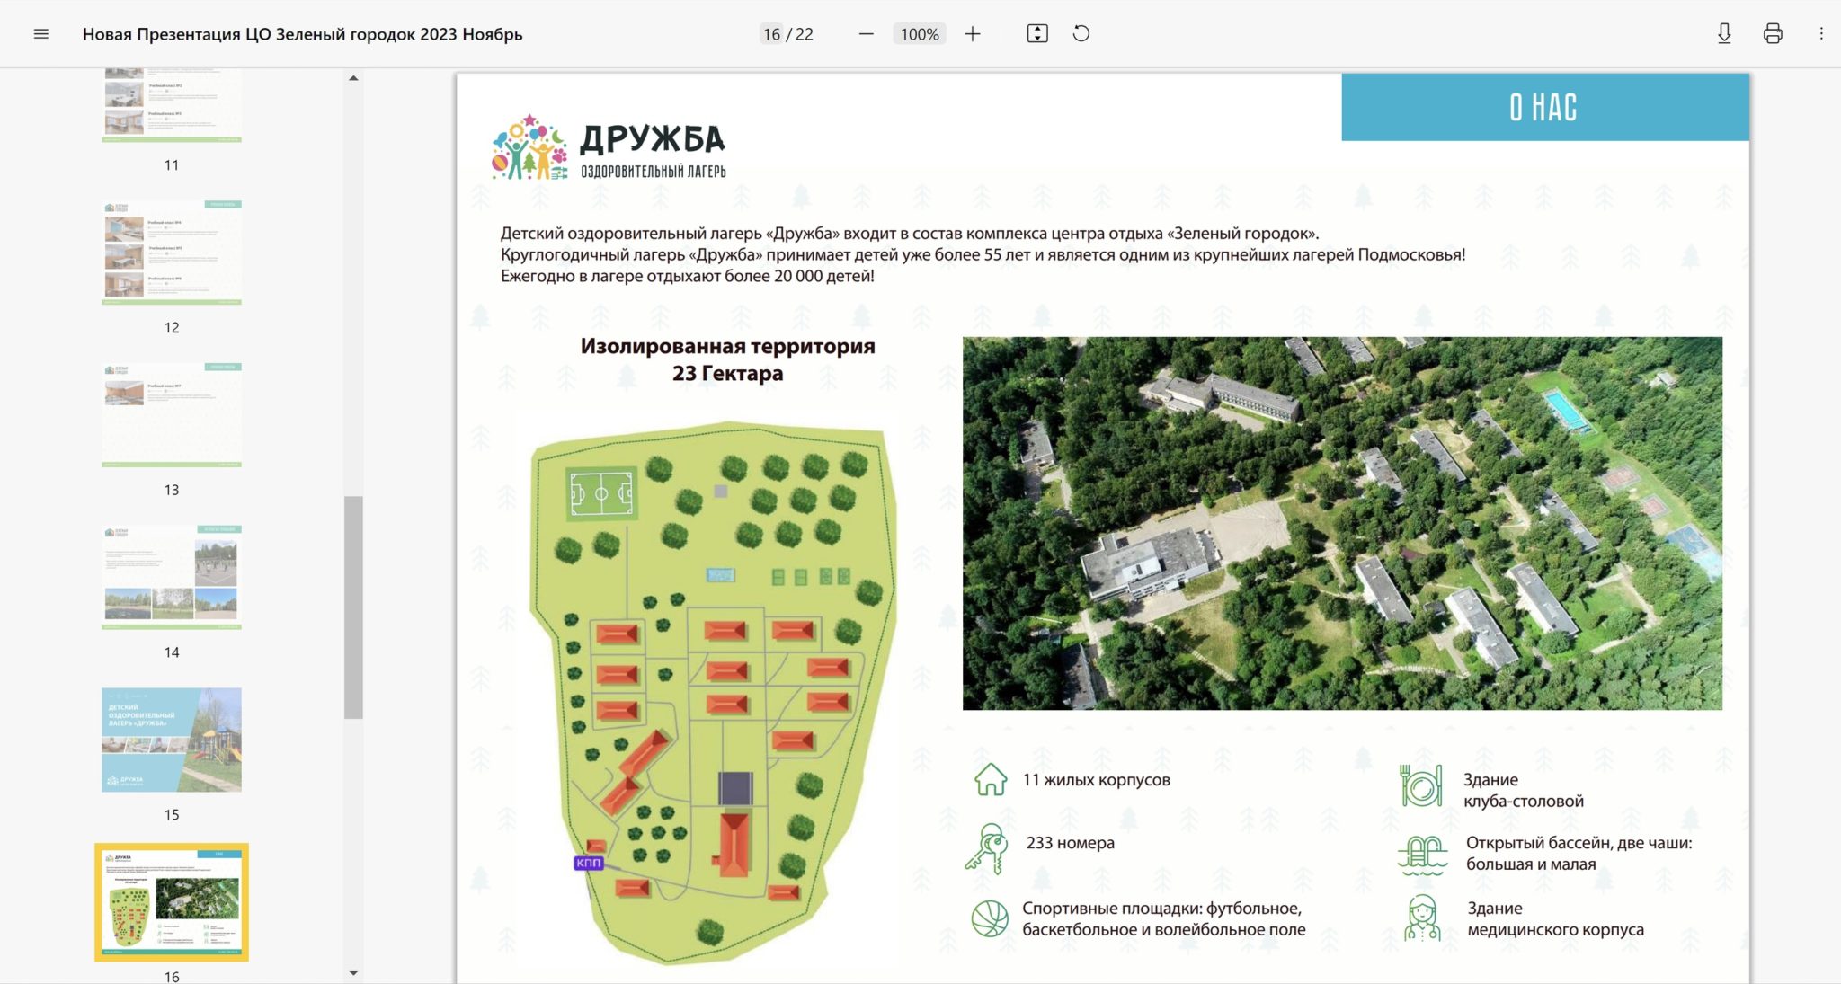The width and height of the screenshot is (1841, 984).
Task: Click the 100% zoom level field
Action: [x=919, y=34]
